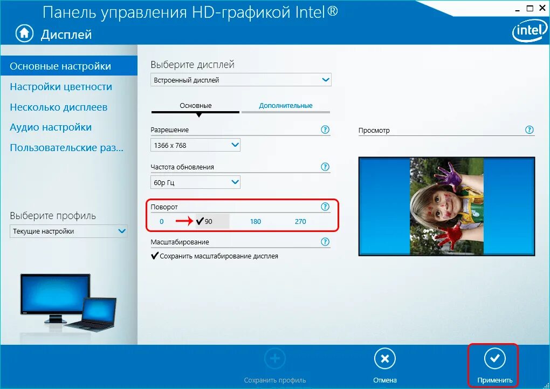Click the Intel logo
Image resolution: width=550 pixels, height=389 pixels.
530,30
